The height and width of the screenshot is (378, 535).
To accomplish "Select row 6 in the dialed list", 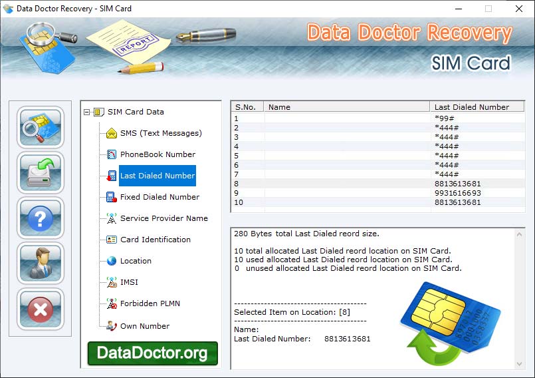I will [377, 165].
